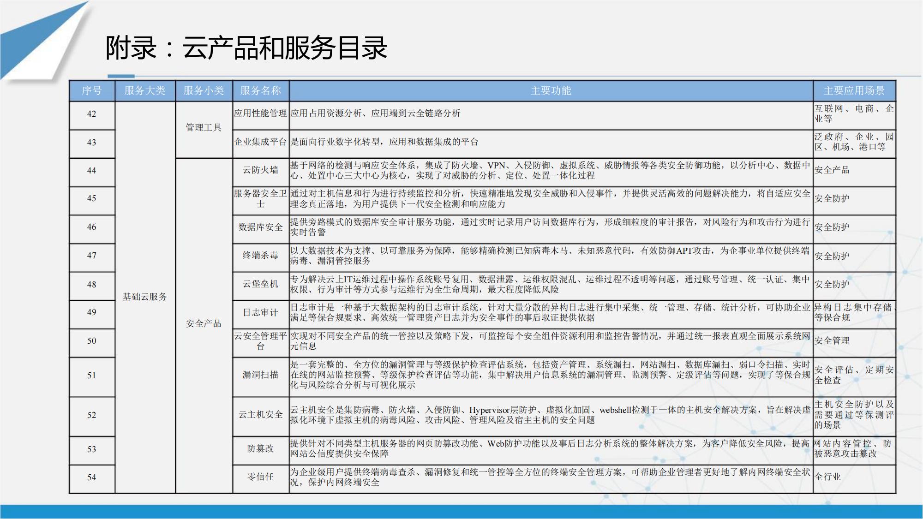
Task: Click the 服务器安全卫士 service name
Action: click(261, 199)
